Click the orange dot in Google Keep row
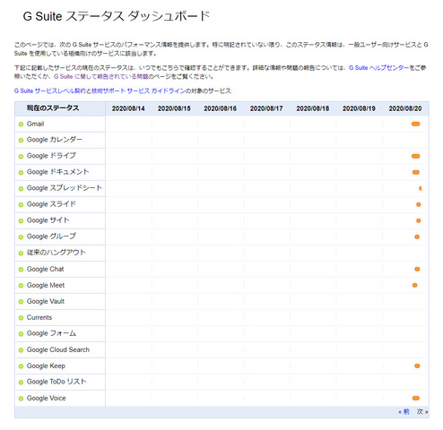The width and height of the screenshot is (443, 430). [417, 365]
